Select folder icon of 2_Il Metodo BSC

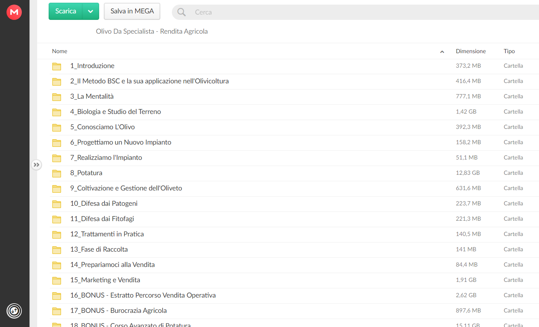coord(57,81)
